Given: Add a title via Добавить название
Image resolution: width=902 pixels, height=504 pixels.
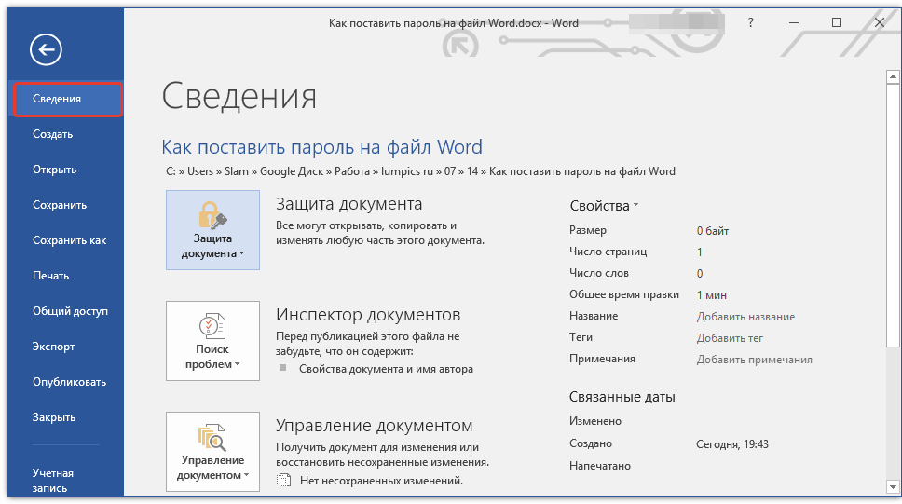Looking at the screenshot, I should [745, 317].
